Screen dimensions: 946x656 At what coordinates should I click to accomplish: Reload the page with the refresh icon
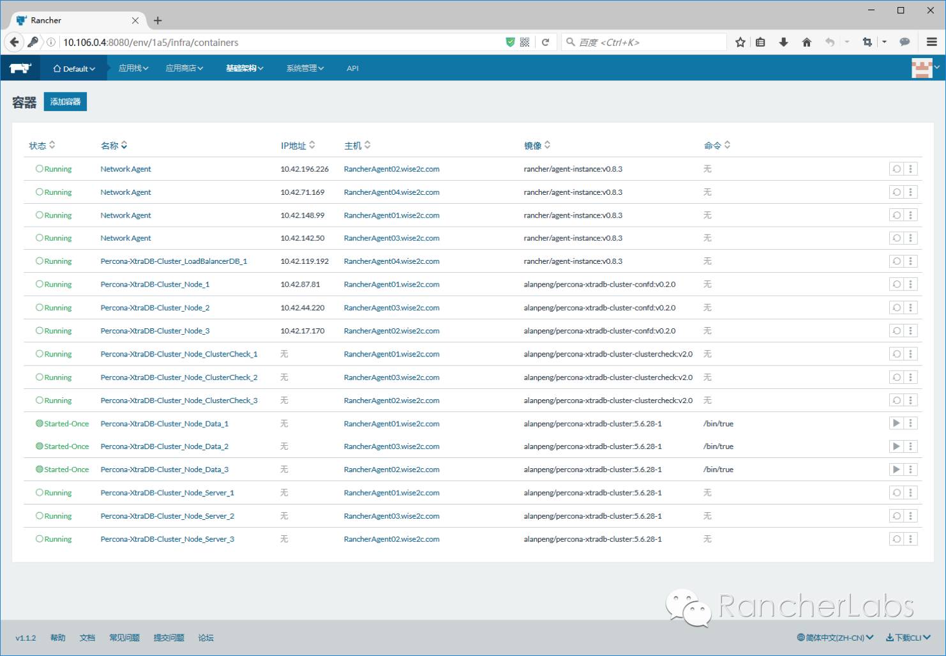click(545, 42)
